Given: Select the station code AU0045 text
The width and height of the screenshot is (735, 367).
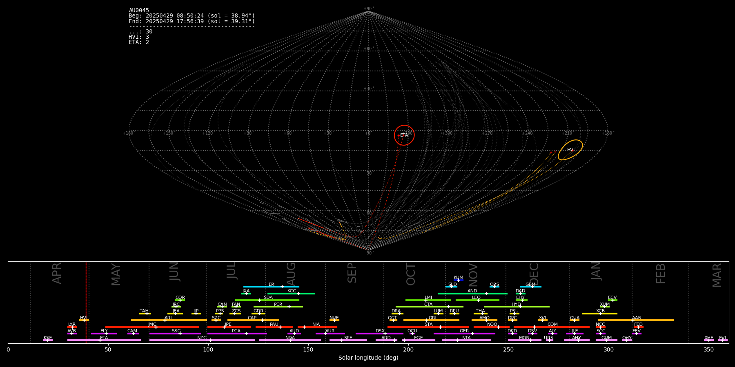Looking at the screenshot, I should click(139, 11).
